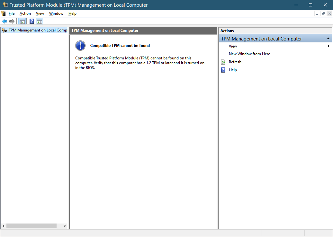Click the message text about 1.2 TPM or later
Screen dimensions: 333x237
click(x=140, y=63)
